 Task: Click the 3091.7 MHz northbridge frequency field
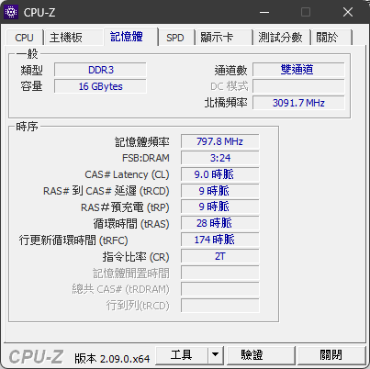click(298, 103)
